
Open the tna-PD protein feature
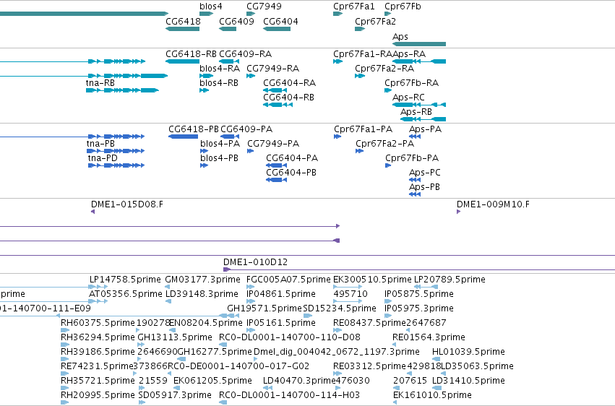116,165
